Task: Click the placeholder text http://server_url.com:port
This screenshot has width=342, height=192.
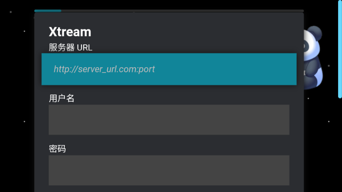Action: pyautogui.click(x=104, y=69)
